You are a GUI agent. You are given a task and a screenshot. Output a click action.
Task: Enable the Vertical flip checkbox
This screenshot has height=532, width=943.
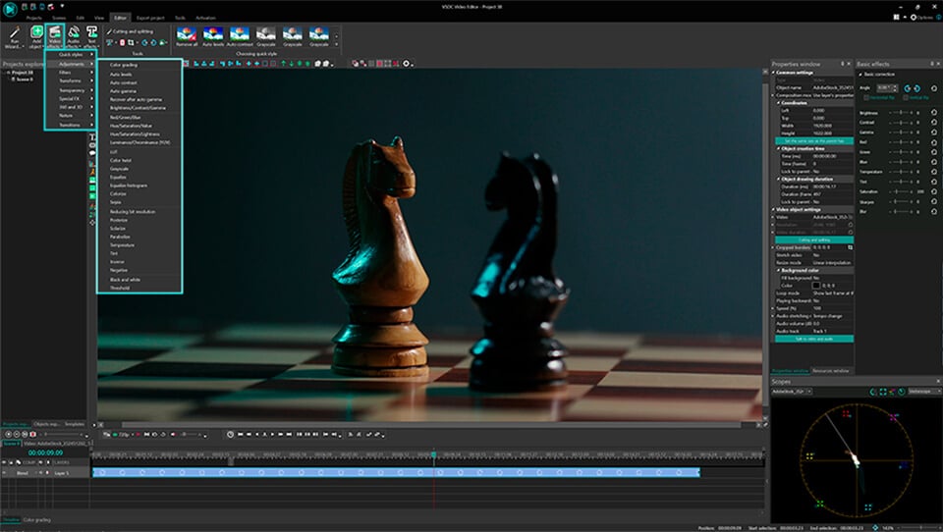[906, 97]
